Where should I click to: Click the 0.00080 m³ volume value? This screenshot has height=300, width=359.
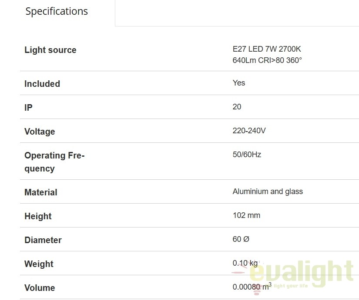(252, 286)
